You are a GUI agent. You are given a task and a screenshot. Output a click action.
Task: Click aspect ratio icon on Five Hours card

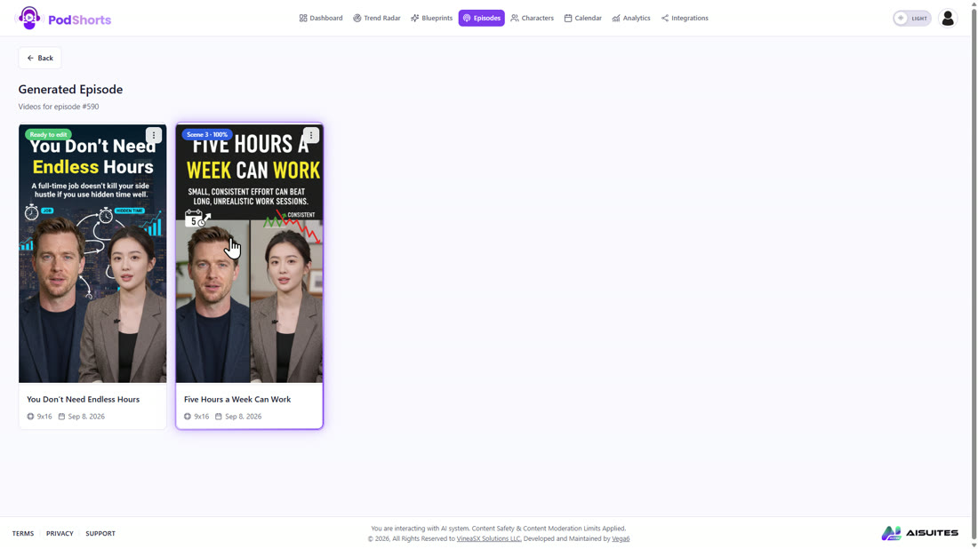(187, 417)
